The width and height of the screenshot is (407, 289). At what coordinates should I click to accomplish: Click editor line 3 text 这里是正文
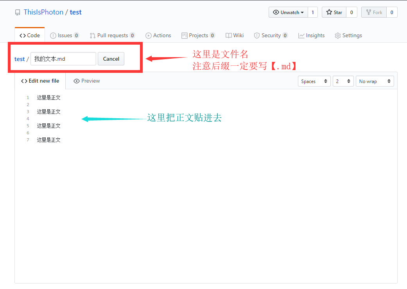pos(48,112)
